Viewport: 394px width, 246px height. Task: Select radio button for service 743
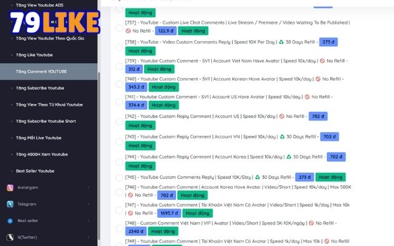click(119, 141)
